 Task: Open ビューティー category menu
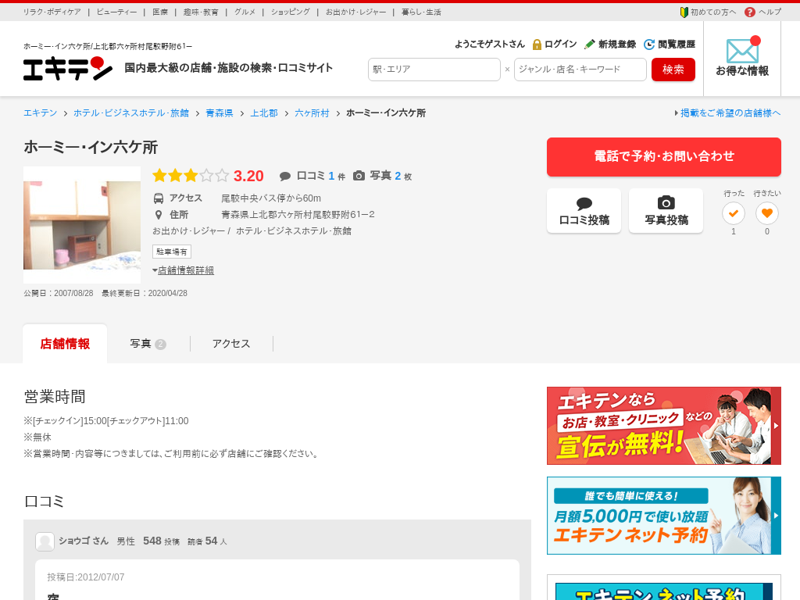click(117, 12)
